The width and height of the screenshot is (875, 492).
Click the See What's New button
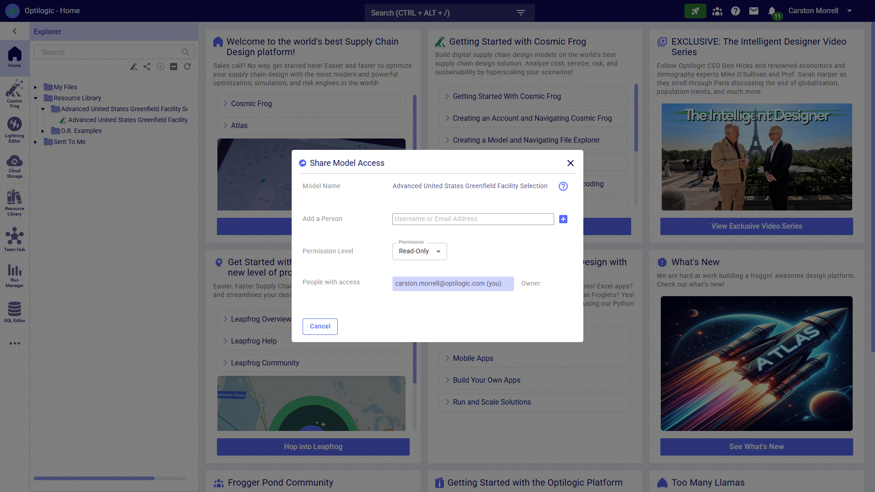click(757, 446)
